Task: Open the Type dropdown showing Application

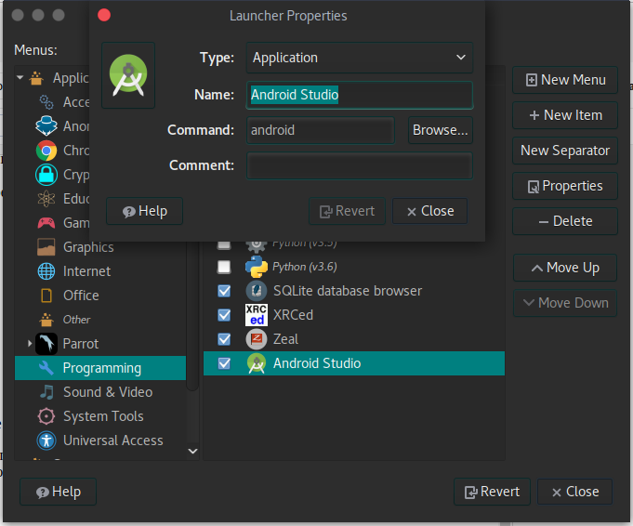Action: point(360,58)
